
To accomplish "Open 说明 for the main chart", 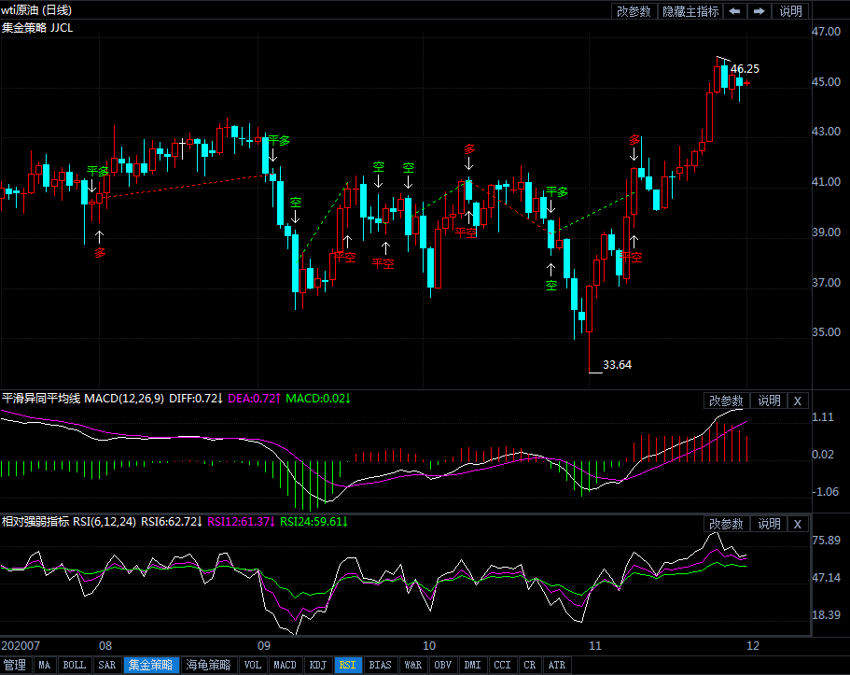I will coord(789,11).
